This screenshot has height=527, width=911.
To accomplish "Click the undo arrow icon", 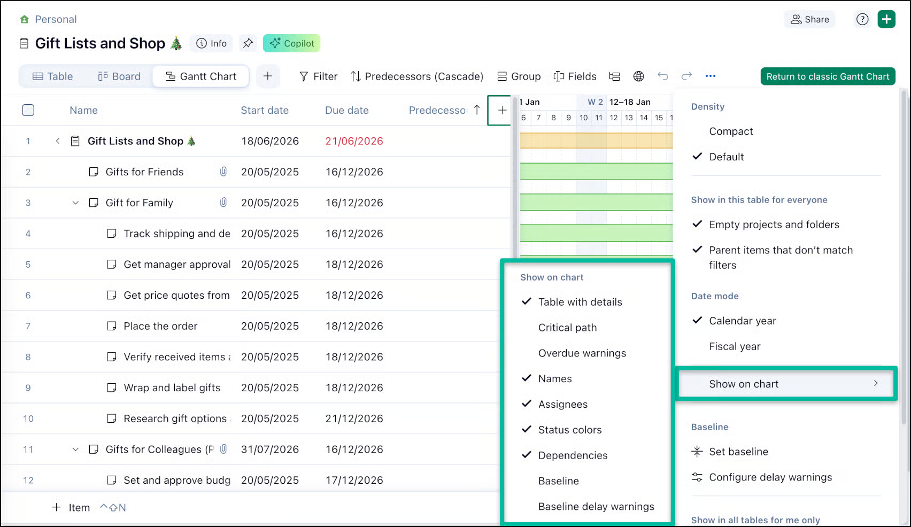I will coord(663,76).
